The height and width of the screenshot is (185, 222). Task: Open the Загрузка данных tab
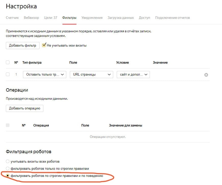[121, 18]
